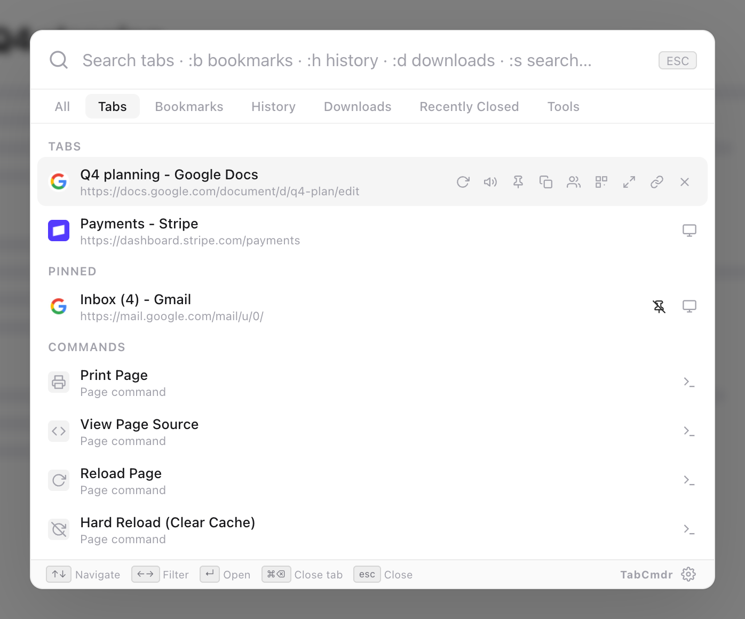
Task: Open the Bookmarks filter tab
Action: coord(189,106)
